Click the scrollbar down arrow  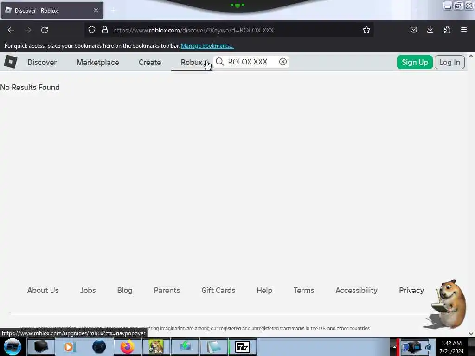pos(471,333)
